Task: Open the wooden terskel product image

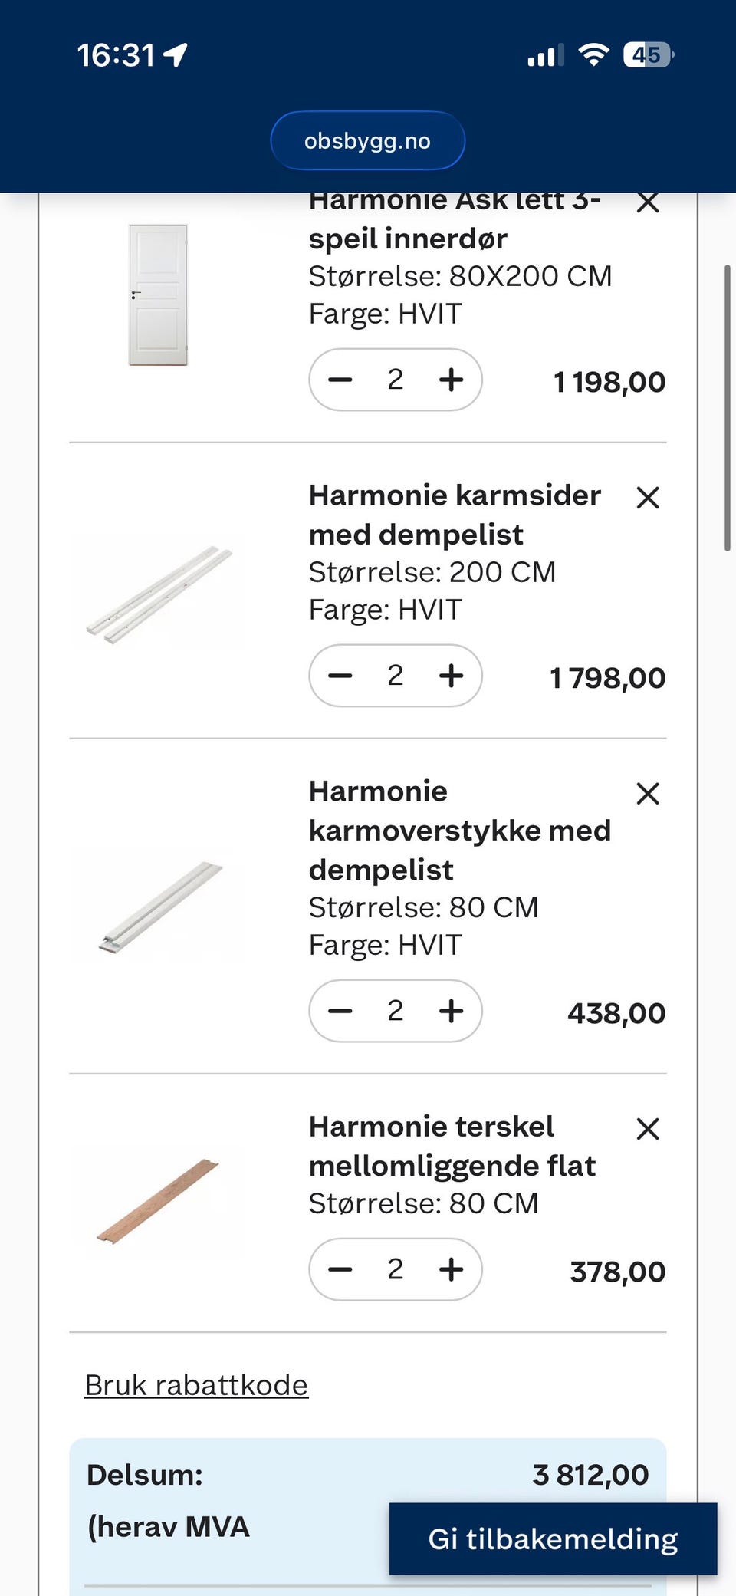Action: pyautogui.click(x=158, y=1202)
